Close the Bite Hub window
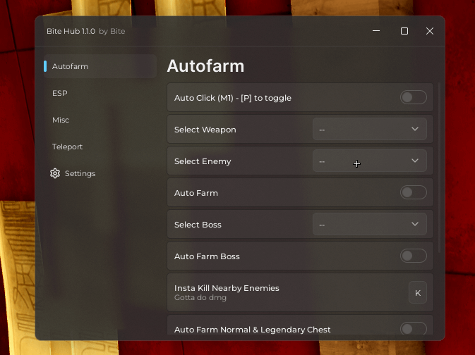The height and width of the screenshot is (355, 475). pos(430,31)
